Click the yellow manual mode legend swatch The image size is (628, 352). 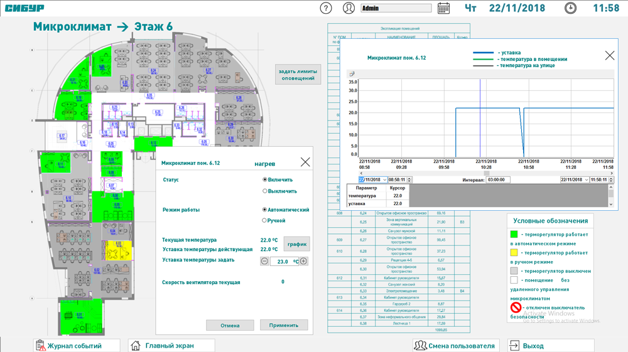pos(514,252)
